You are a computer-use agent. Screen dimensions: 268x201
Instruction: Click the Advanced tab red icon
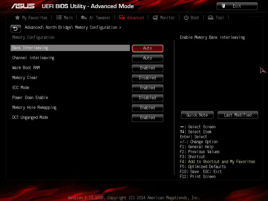click(x=122, y=17)
